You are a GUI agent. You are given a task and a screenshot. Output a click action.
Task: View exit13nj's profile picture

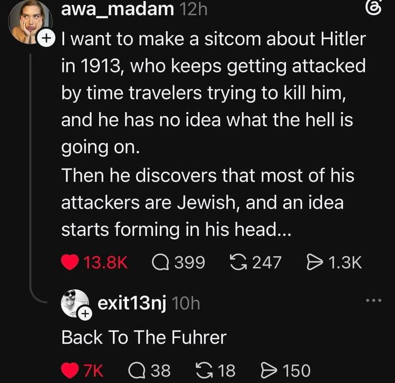coord(75,303)
